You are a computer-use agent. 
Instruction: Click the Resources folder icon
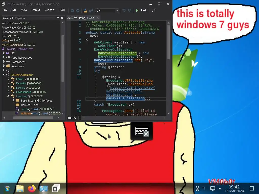(x=8, y=66)
